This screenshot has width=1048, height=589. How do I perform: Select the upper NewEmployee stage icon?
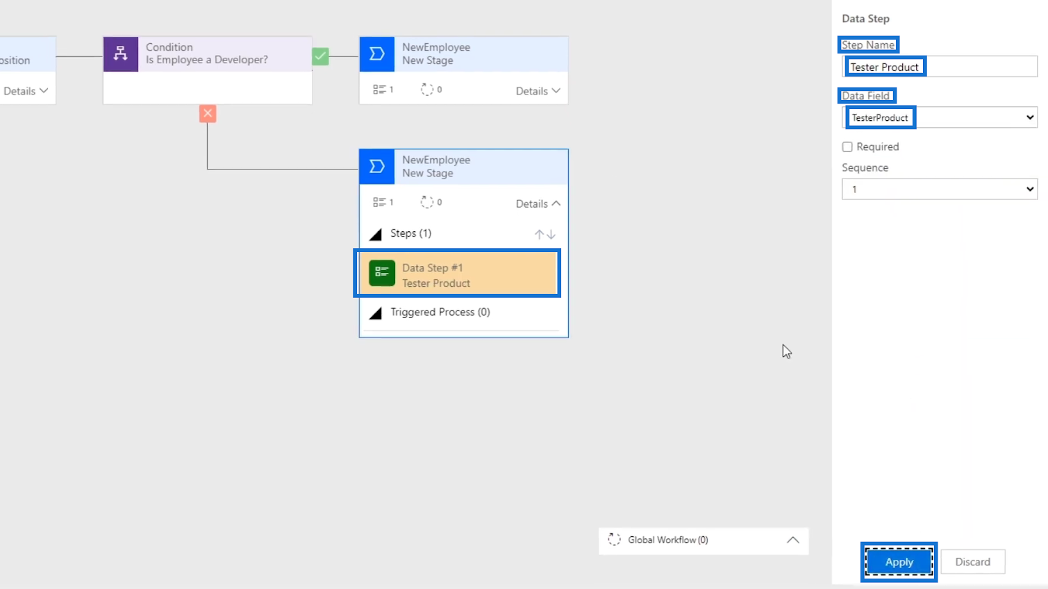[377, 53]
